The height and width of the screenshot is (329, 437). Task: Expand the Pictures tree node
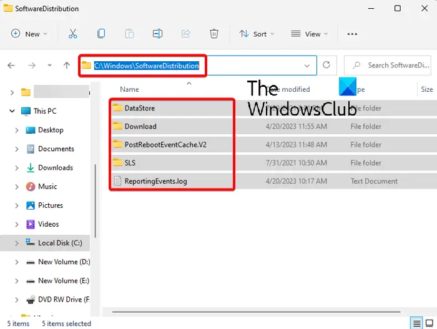pyautogui.click(x=17, y=205)
